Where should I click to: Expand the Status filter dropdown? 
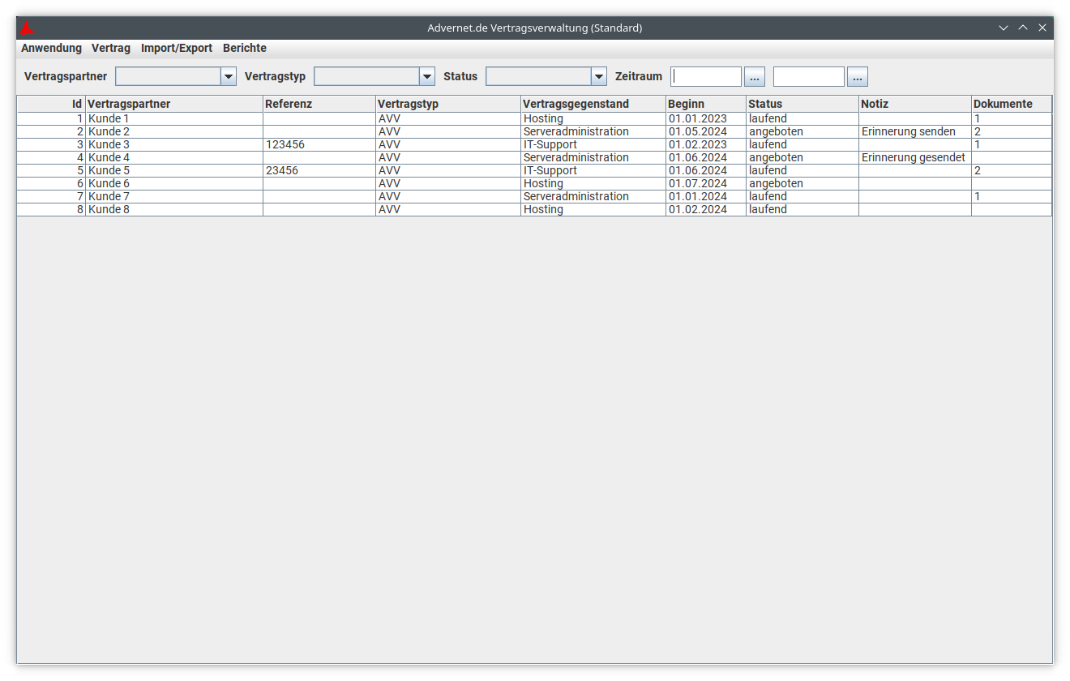pyautogui.click(x=599, y=76)
